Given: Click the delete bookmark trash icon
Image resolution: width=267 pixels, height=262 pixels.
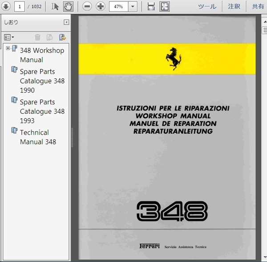Looking at the screenshot, I should [x=37, y=37].
